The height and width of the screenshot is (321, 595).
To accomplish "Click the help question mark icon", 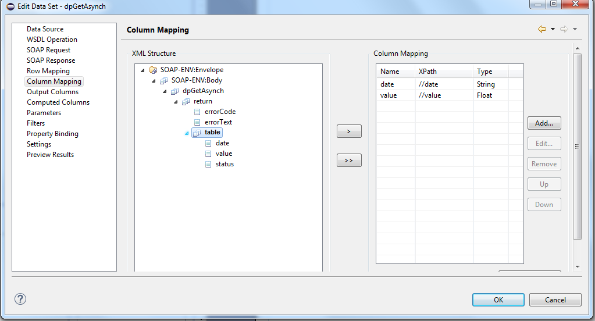I will pos(20,299).
